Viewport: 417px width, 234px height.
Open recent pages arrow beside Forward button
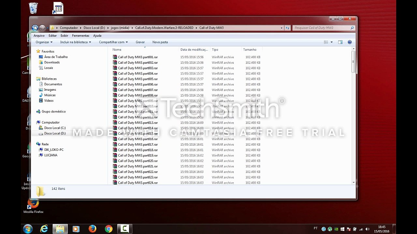pos(48,28)
